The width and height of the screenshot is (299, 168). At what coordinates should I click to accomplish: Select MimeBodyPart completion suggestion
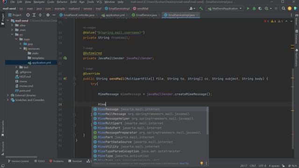pos(150,128)
